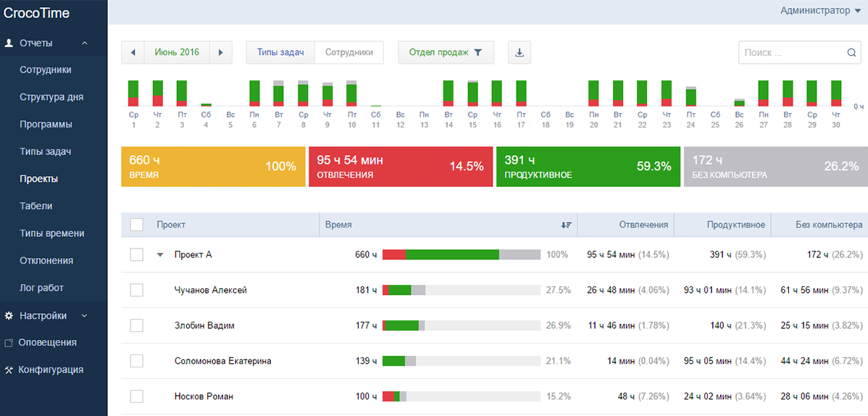Click the previous month arrow
The width and height of the screenshot is (868, 416).
click(133, 52)
